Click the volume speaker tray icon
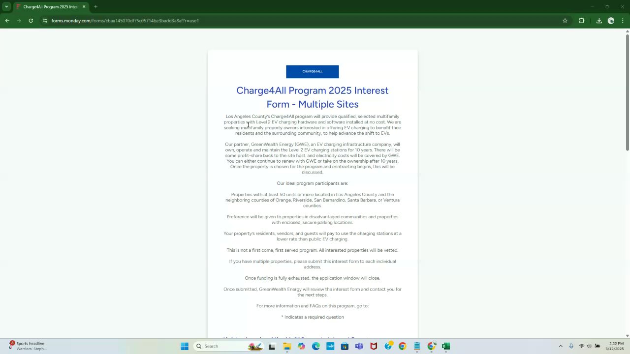 [589, 346]
